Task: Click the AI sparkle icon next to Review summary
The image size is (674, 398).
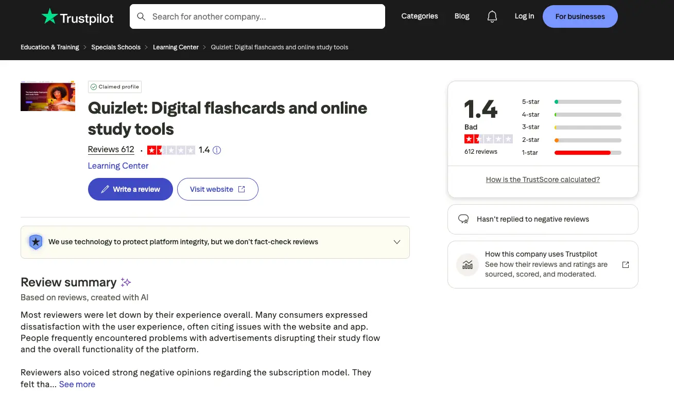Action: (125, 282)
